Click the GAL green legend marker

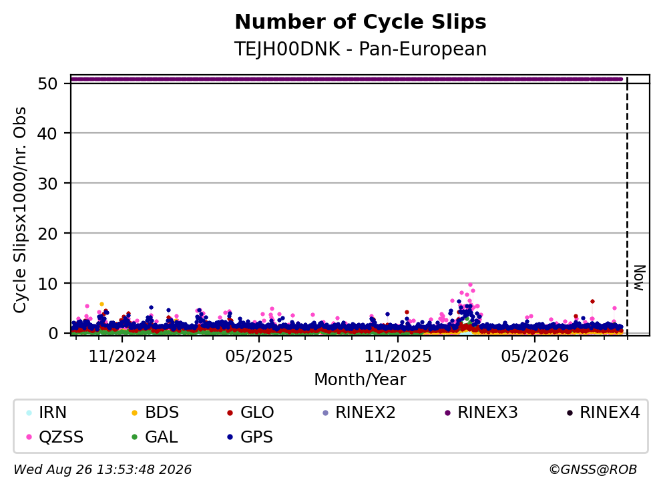tap(135, 437)
